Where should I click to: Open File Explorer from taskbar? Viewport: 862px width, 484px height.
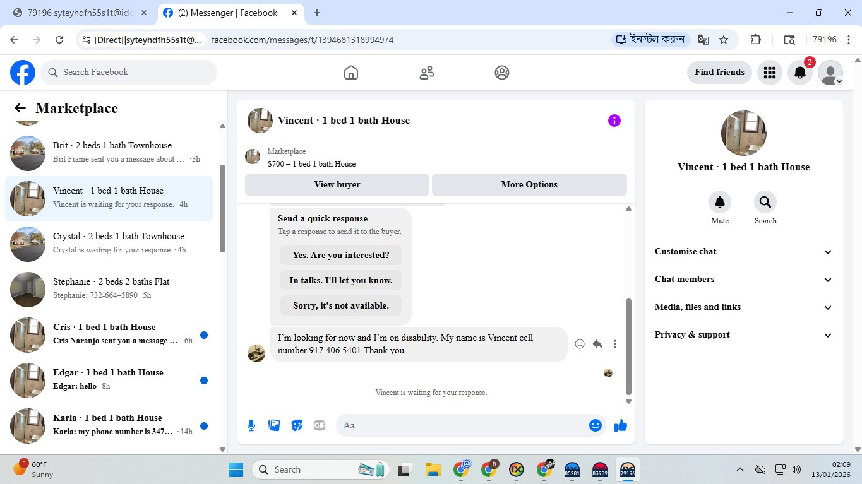click(433, 469)
